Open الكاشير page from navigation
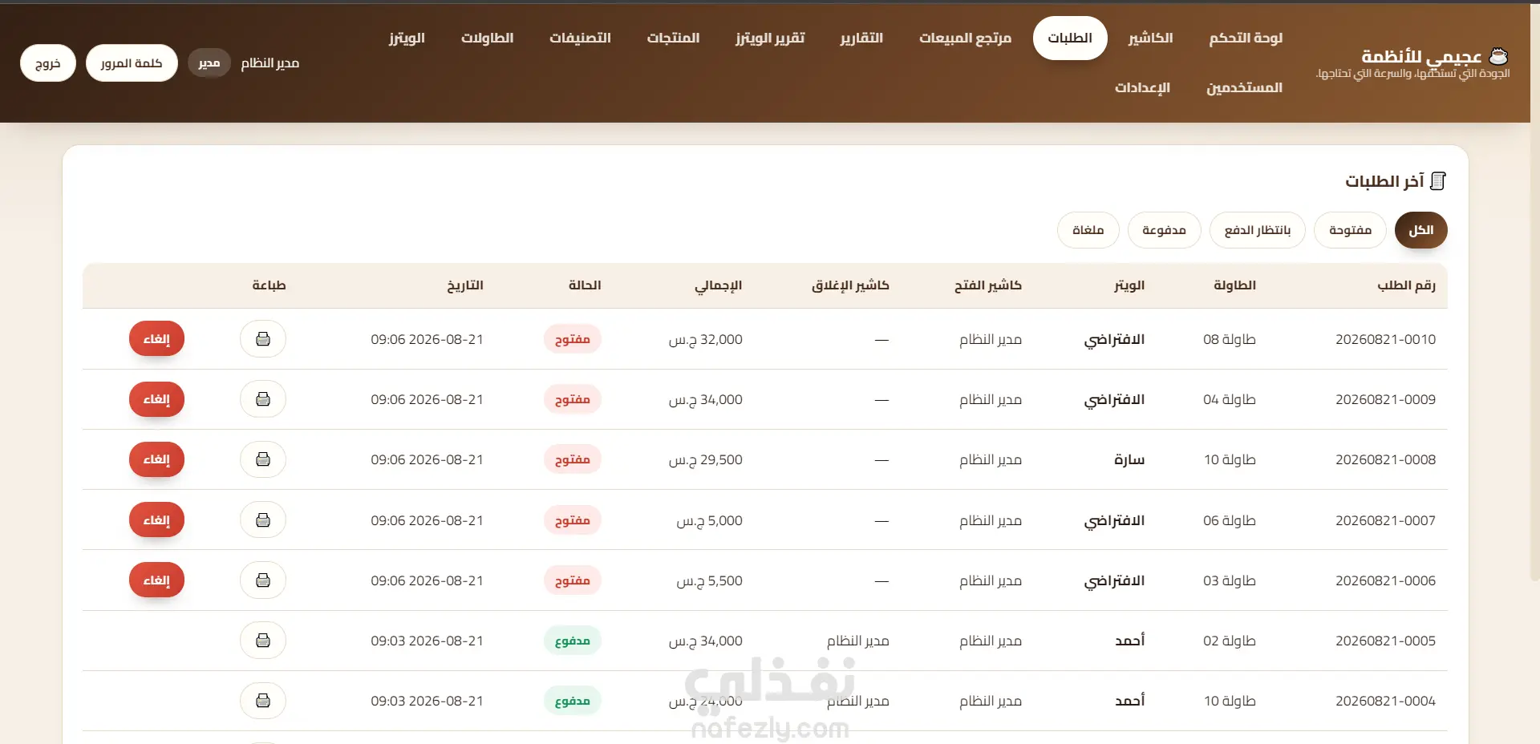 [x=1150, y=38]
